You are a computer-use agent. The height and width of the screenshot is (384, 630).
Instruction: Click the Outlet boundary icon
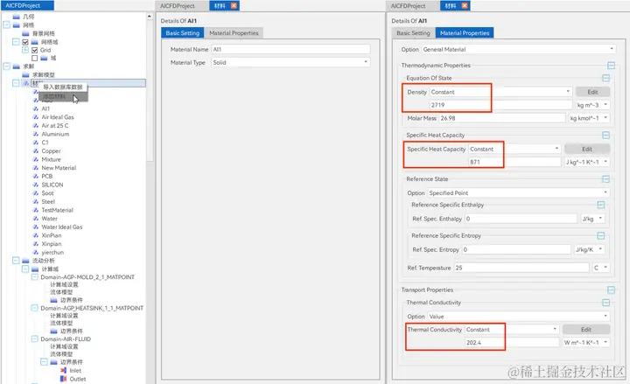[63, 379]
